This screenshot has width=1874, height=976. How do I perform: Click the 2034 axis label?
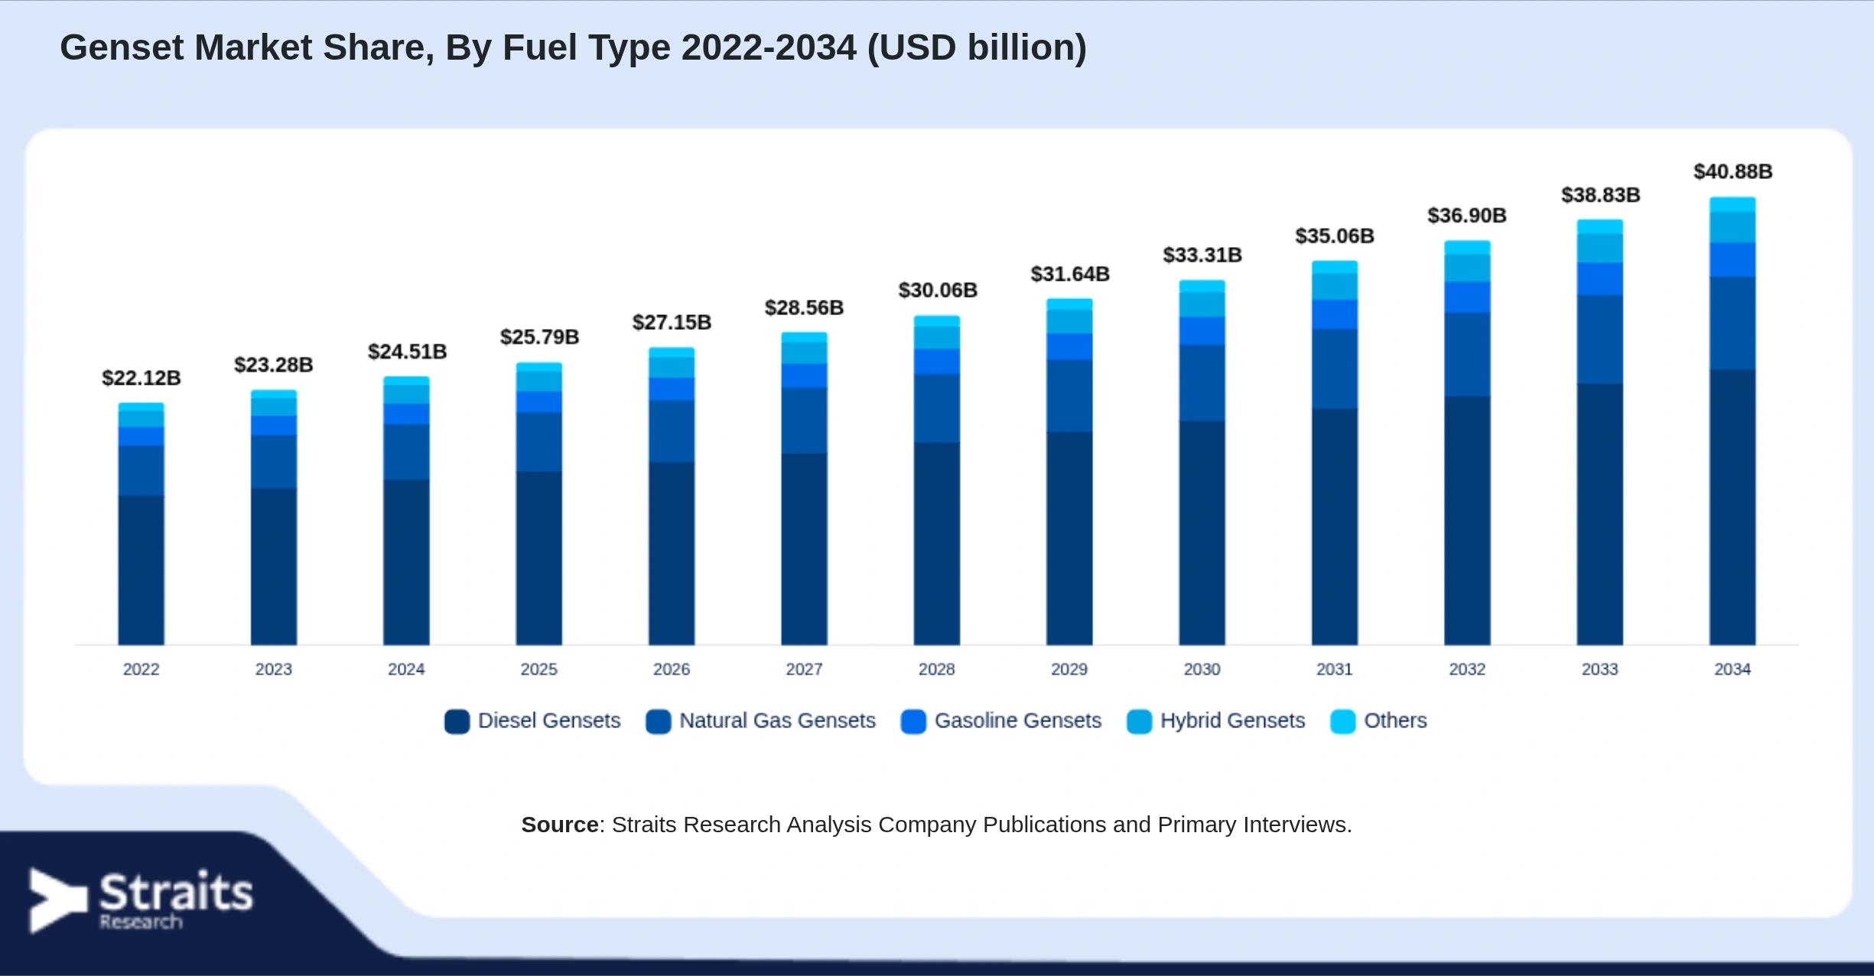point(1732,669)
